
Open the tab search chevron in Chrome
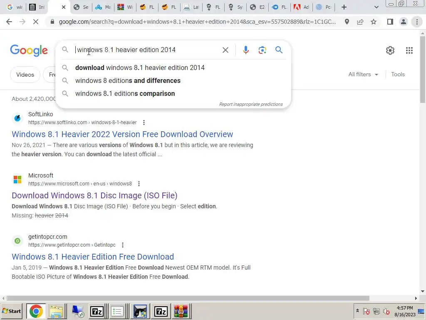point(376,7)
